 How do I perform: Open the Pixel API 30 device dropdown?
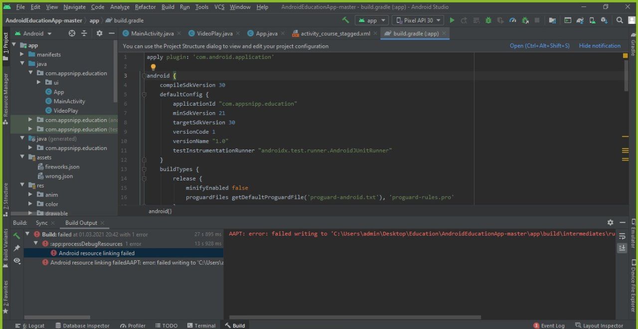point(418,20)
